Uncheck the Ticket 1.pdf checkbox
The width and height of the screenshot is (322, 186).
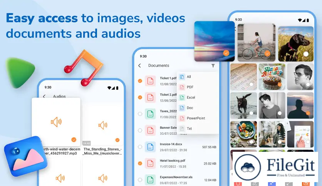(x=140, y=81)
